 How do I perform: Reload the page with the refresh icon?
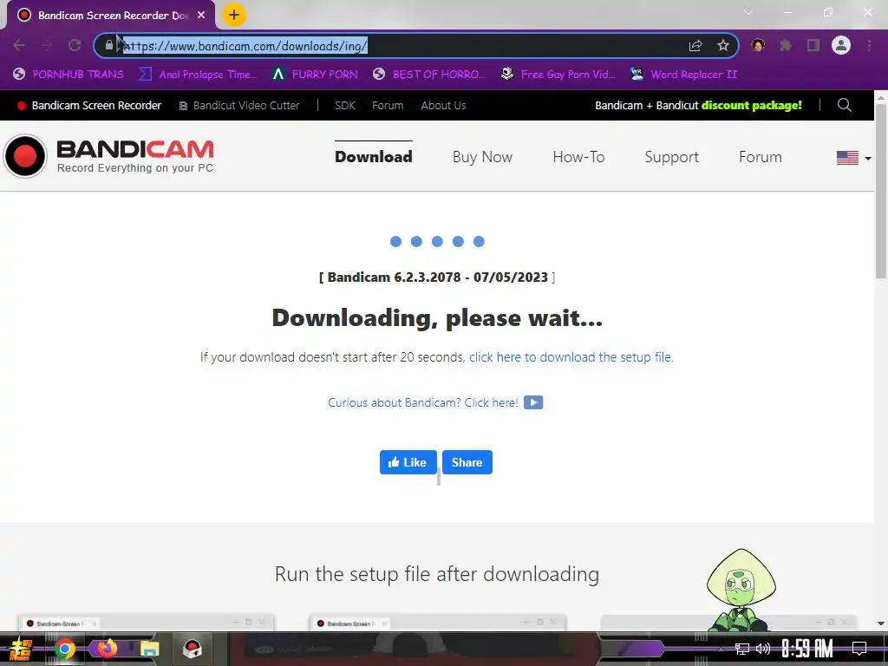(x=75, y=45)
